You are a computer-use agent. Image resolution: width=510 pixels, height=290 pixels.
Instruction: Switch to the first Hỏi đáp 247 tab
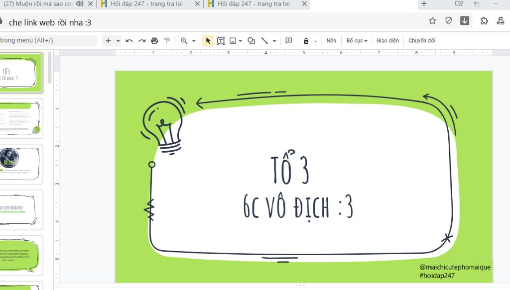click(146, 4)
